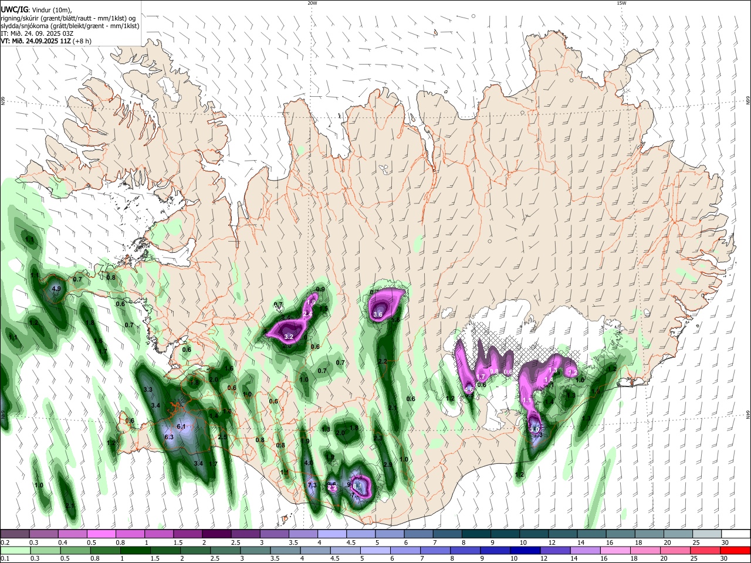Click the 3.2 snowfall value label

pyautogui.click(x=288, y=337)
